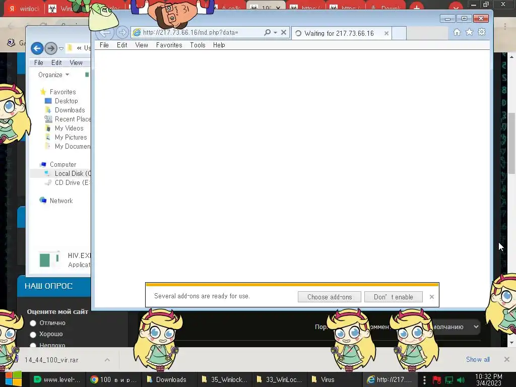
Task: Click forward arrow in Explorer window
Action: click(51, 48)
